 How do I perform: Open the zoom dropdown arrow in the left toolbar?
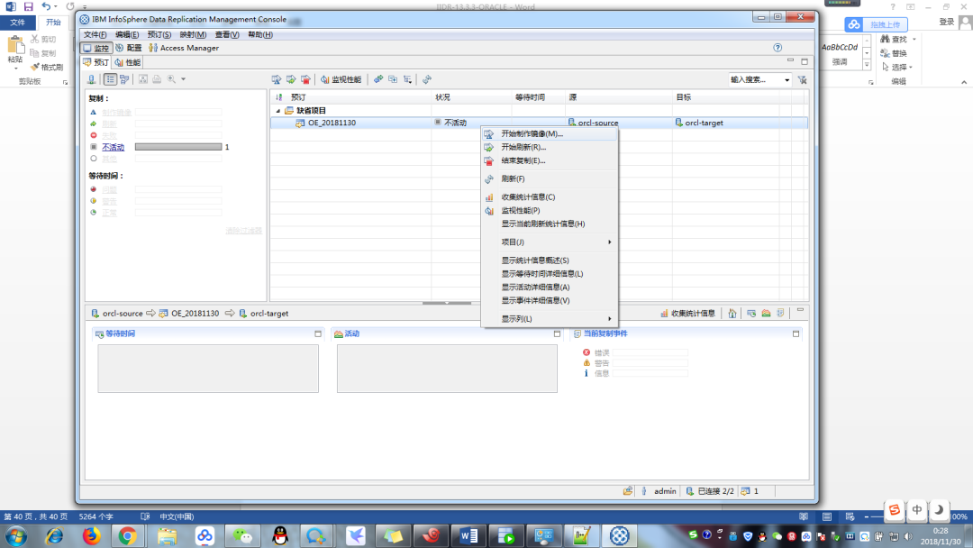(183, 79)
